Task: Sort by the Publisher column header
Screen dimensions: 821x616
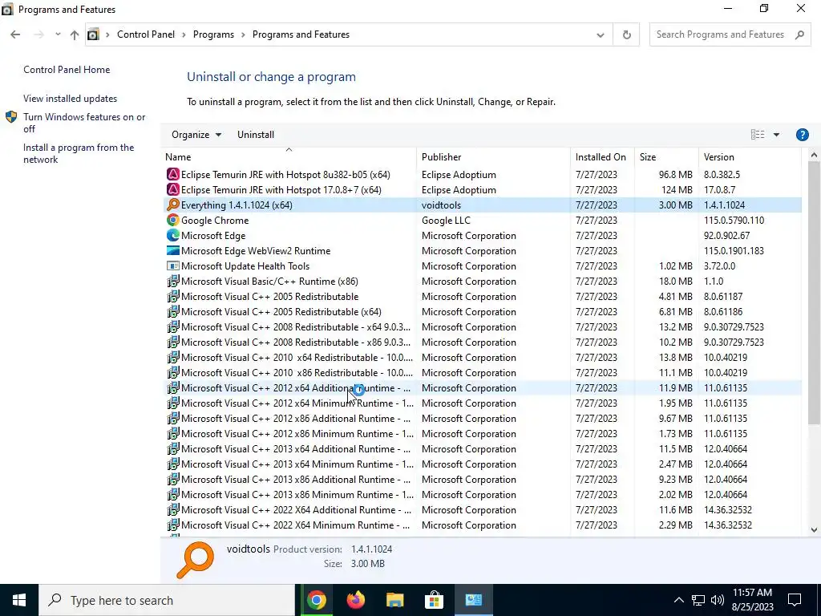Action: point(494,156)
